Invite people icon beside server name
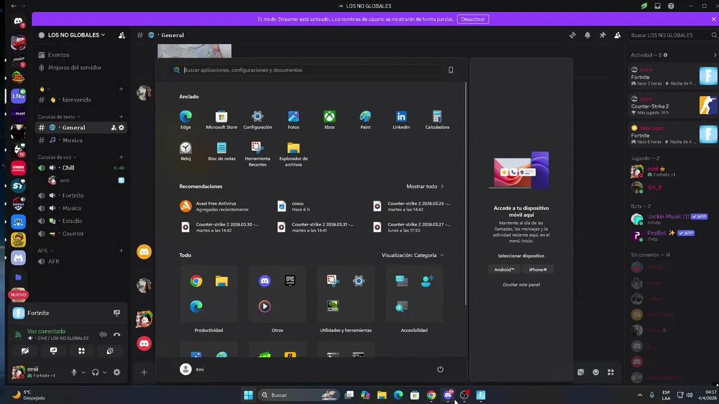719x404 pixels. [122, 35]
